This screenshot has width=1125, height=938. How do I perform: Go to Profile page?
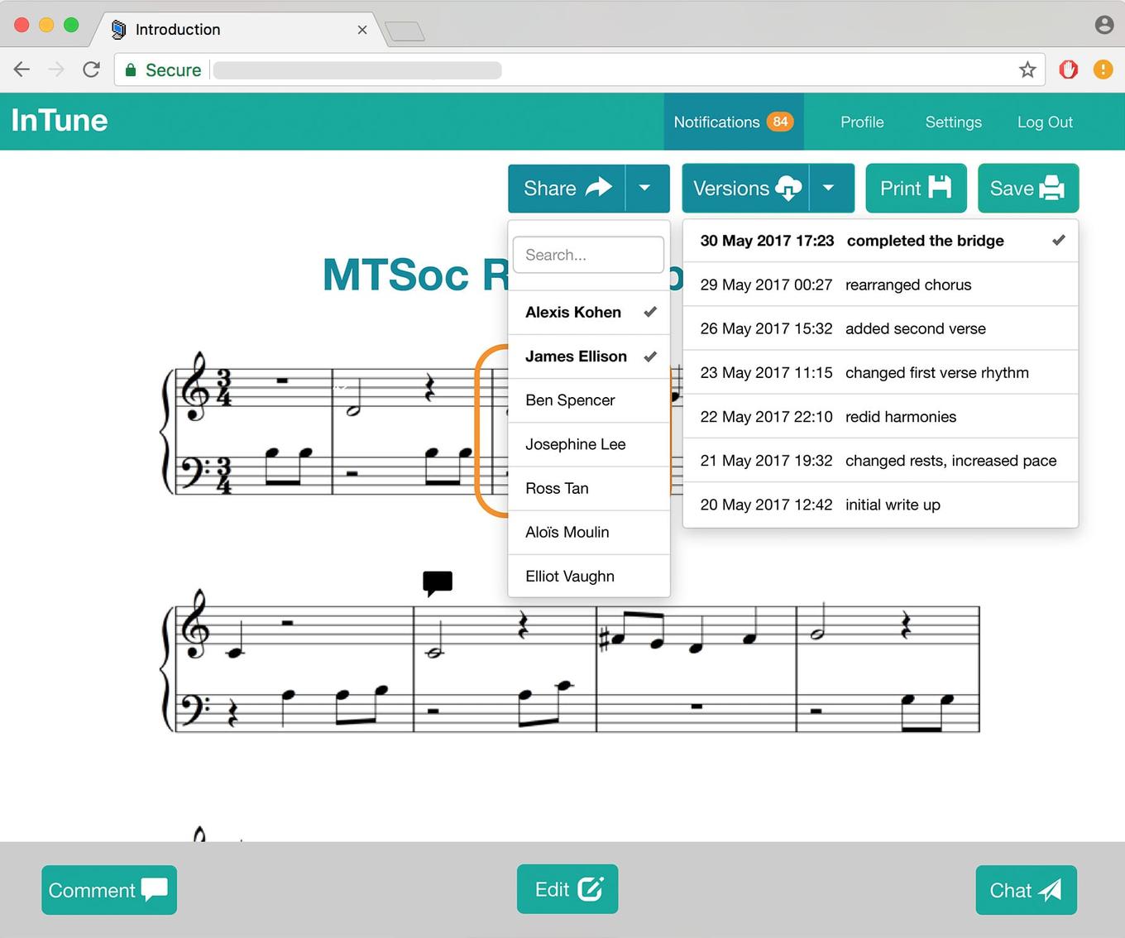(x=862, y=122)
